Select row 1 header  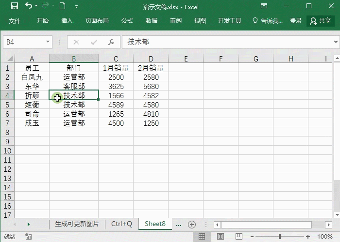click(x=7, y=68)
